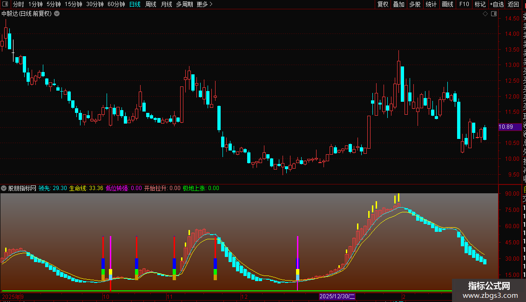This screenshot has height=302, width=526.
Task: Click the 复权 button
Action: 383,4
